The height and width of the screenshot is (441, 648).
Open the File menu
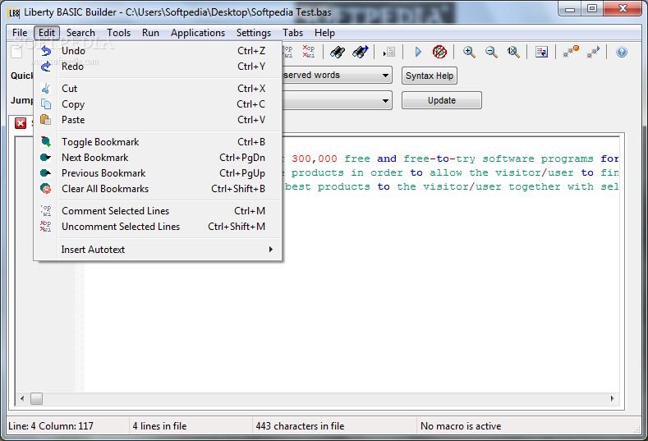pos(20,33)
